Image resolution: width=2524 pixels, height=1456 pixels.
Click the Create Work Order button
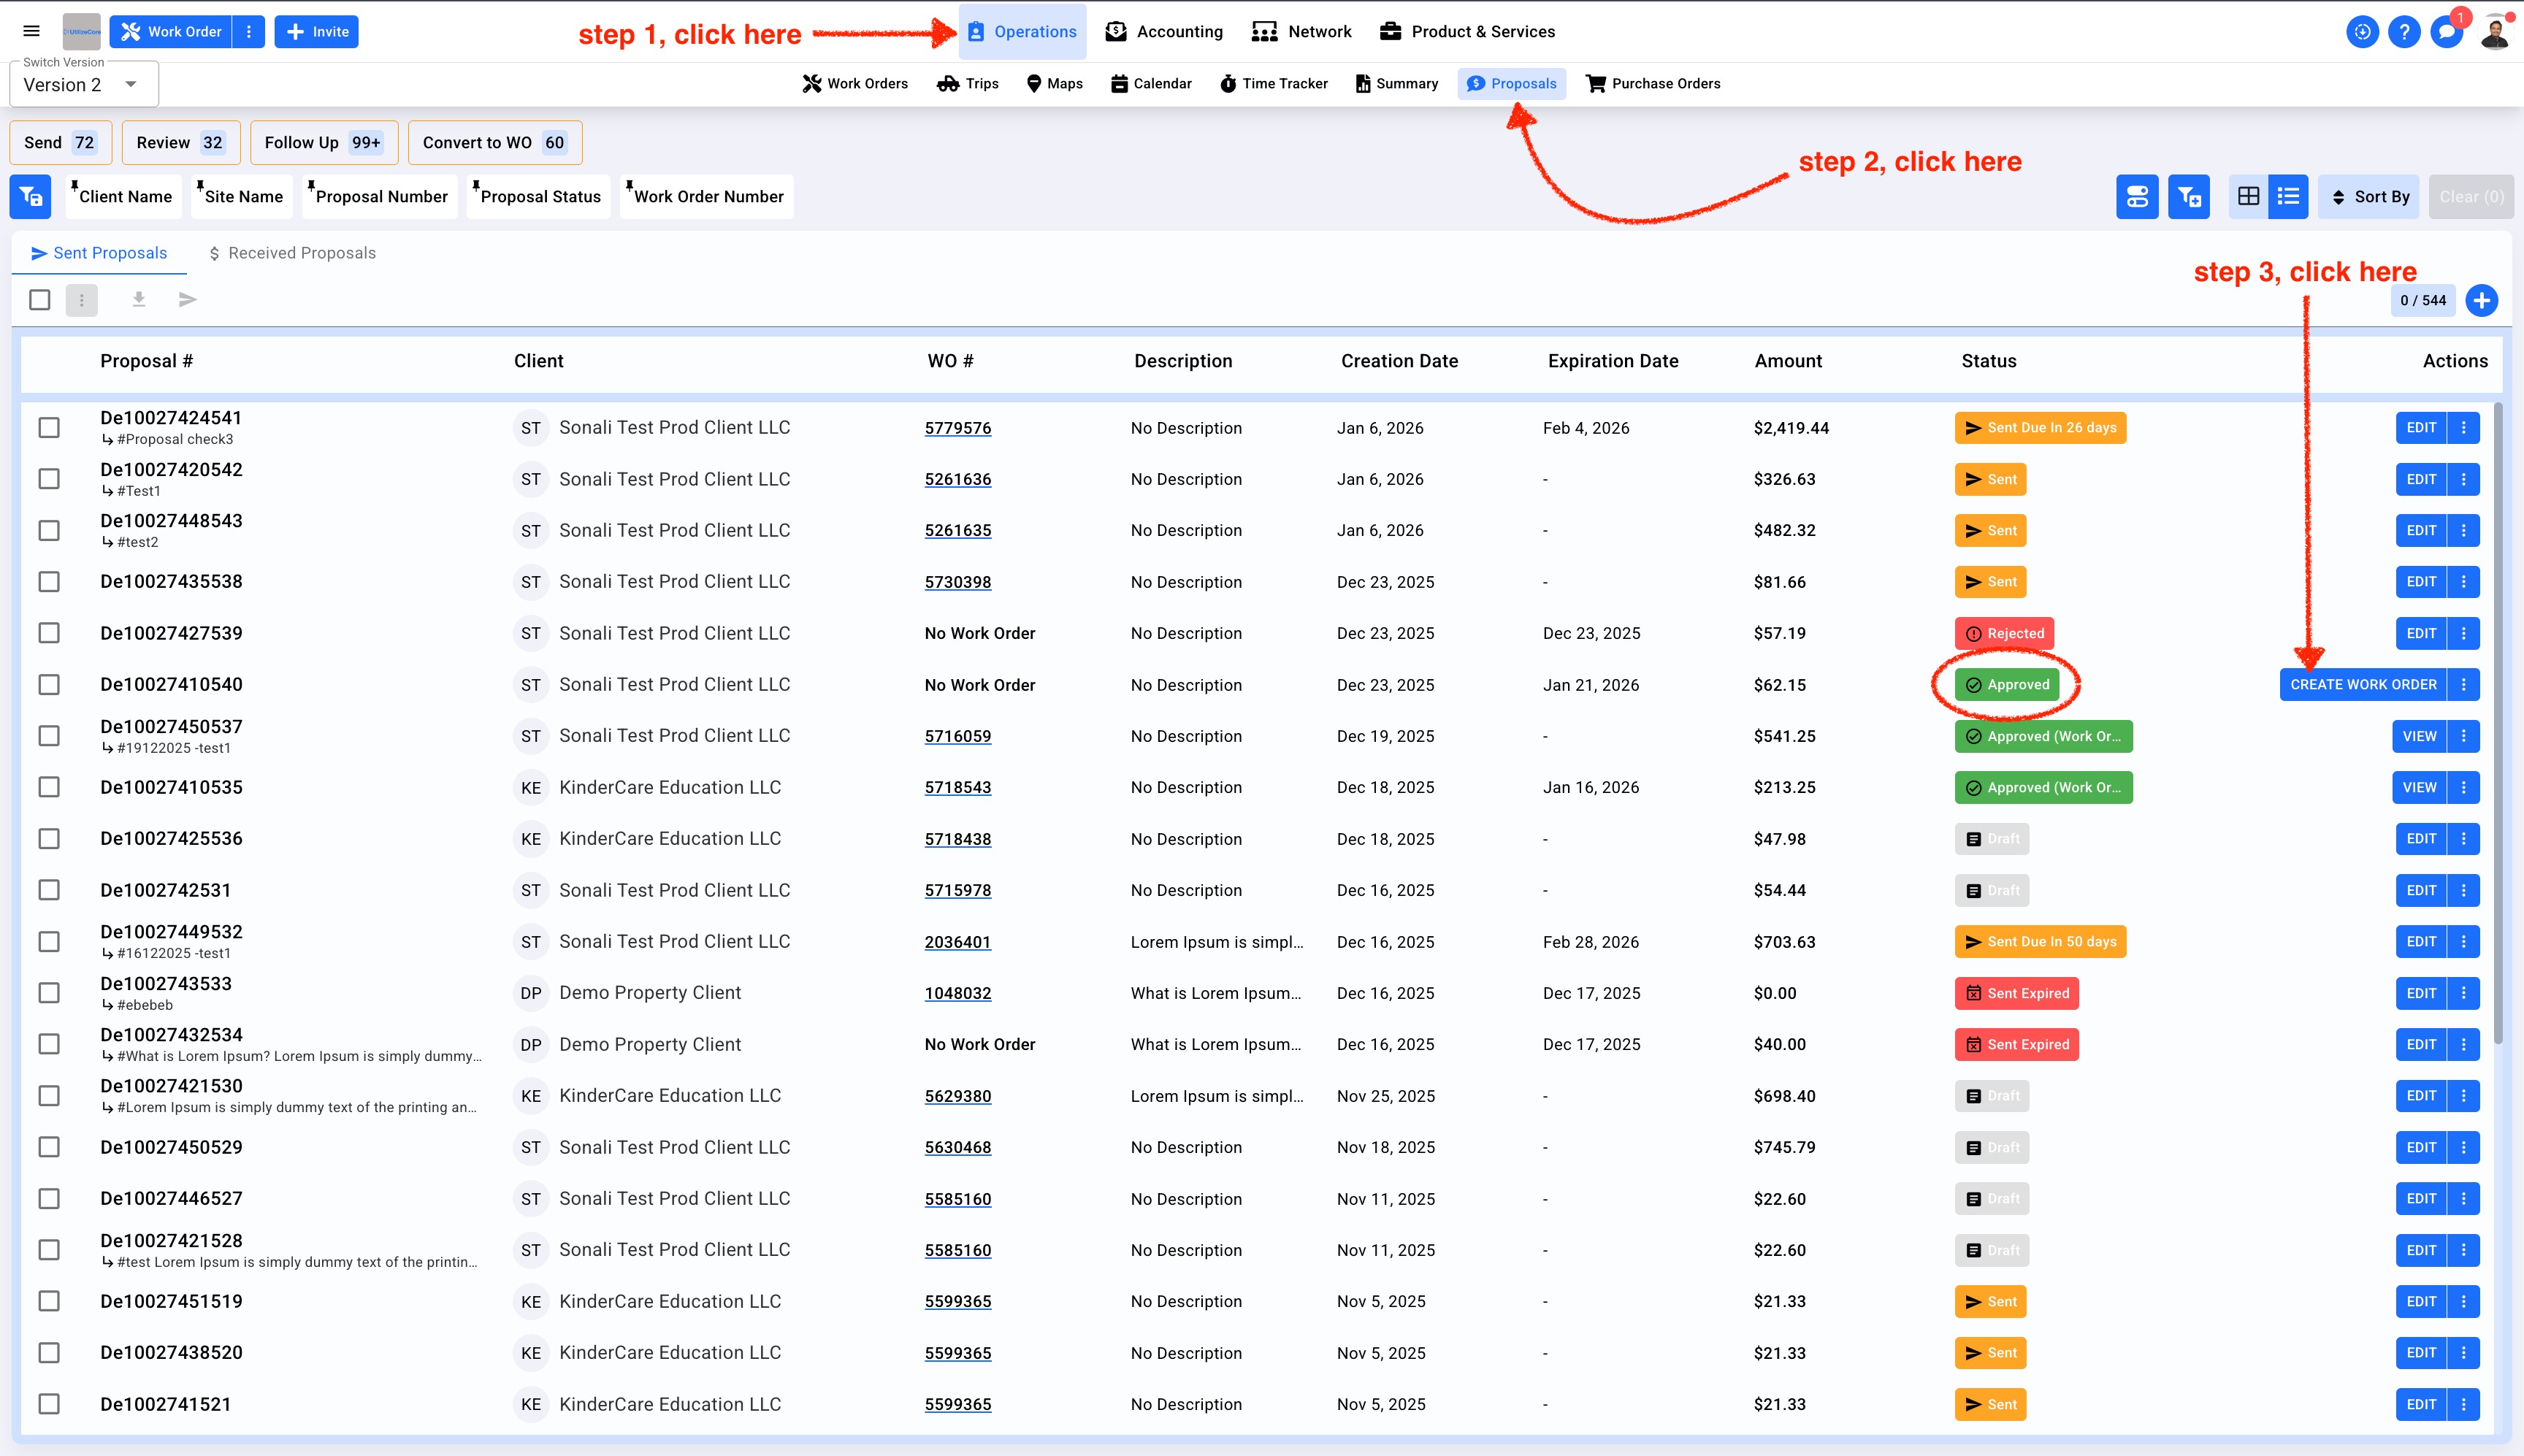(x=2363, y=684)
